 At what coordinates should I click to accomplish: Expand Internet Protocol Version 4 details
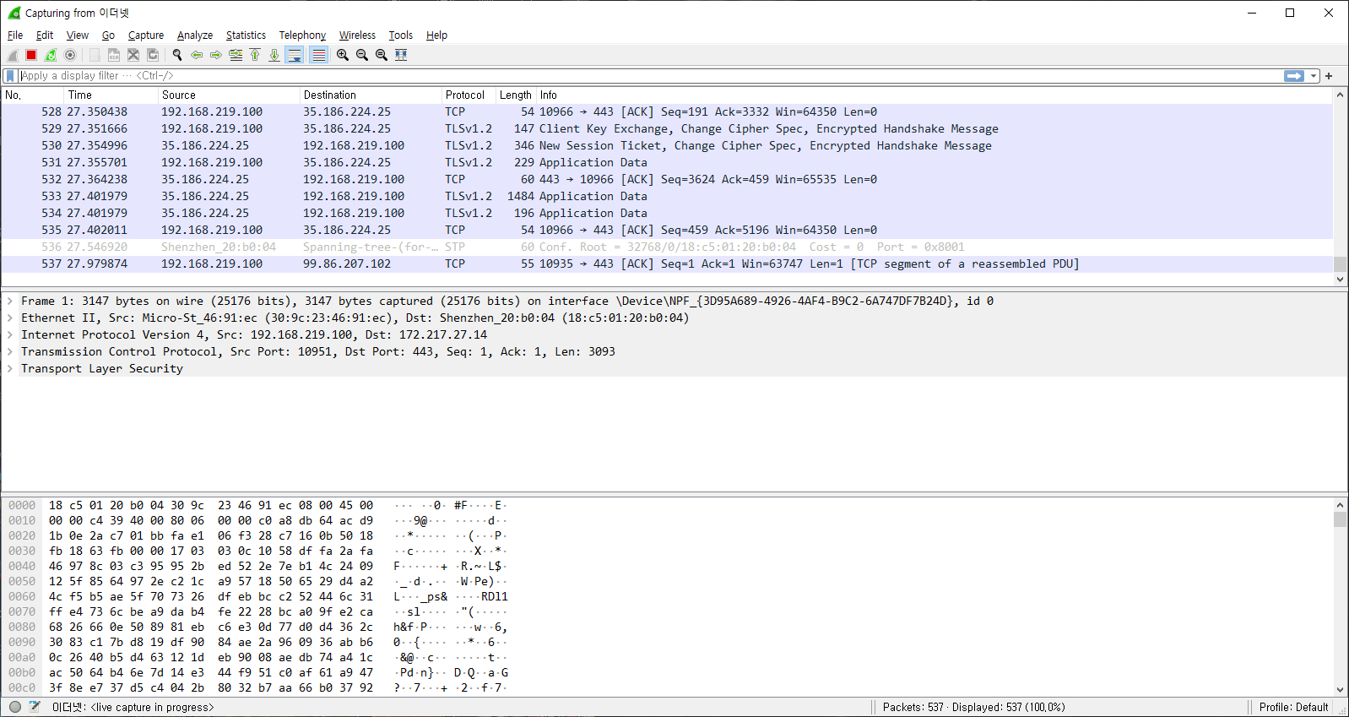click(x=10, y=335)
